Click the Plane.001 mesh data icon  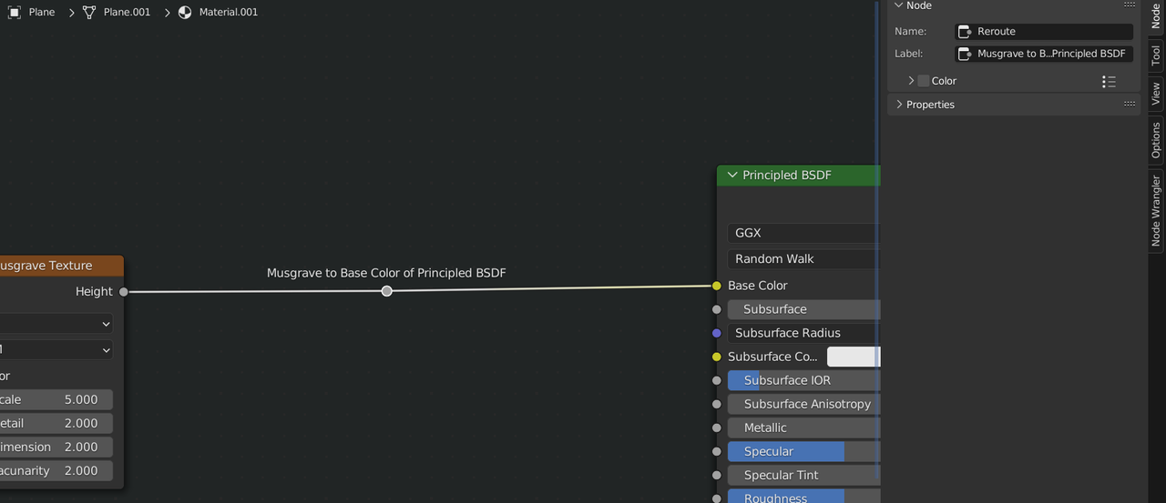(89, 13)
